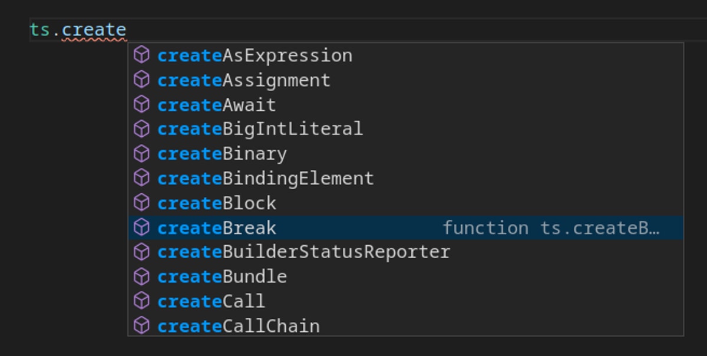Select the createAsExpression suggestion
The height and width of the screenshot is (356, 707).
point(255,55)
